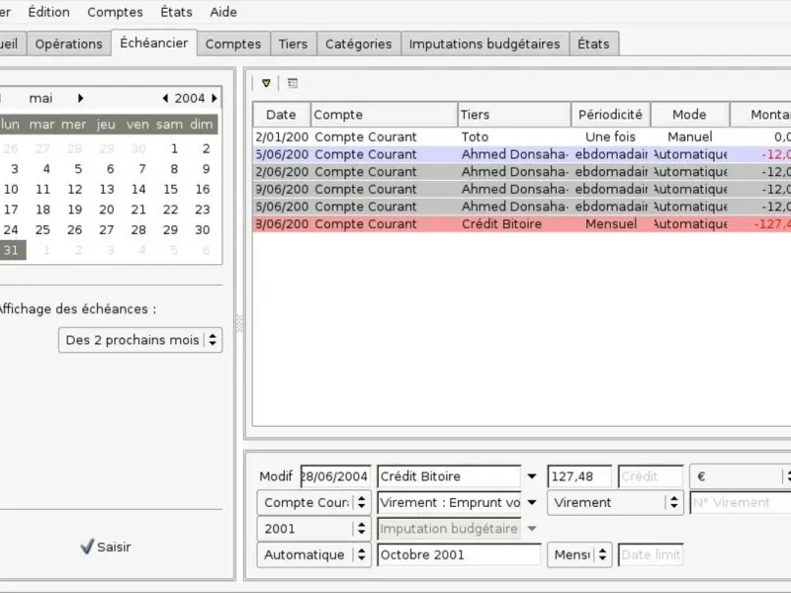Open the Comptes menu
The height and width of the screenshot is (593, 791).
click(x=115, y=12)
